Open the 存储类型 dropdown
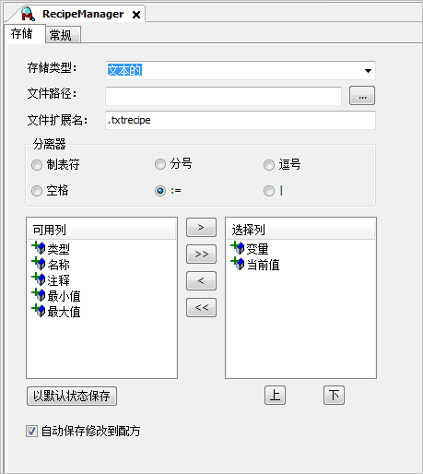 [x=368, y=71]
